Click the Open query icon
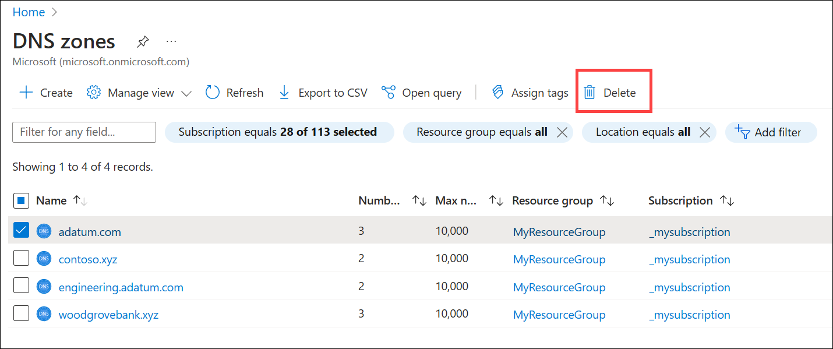 389,93
